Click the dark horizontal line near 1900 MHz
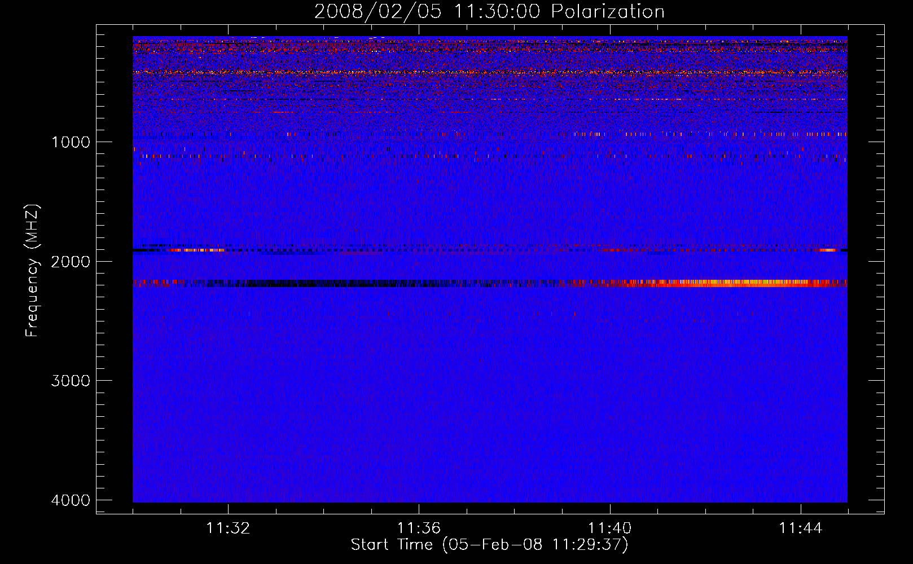913x564 pixels. 490,250
